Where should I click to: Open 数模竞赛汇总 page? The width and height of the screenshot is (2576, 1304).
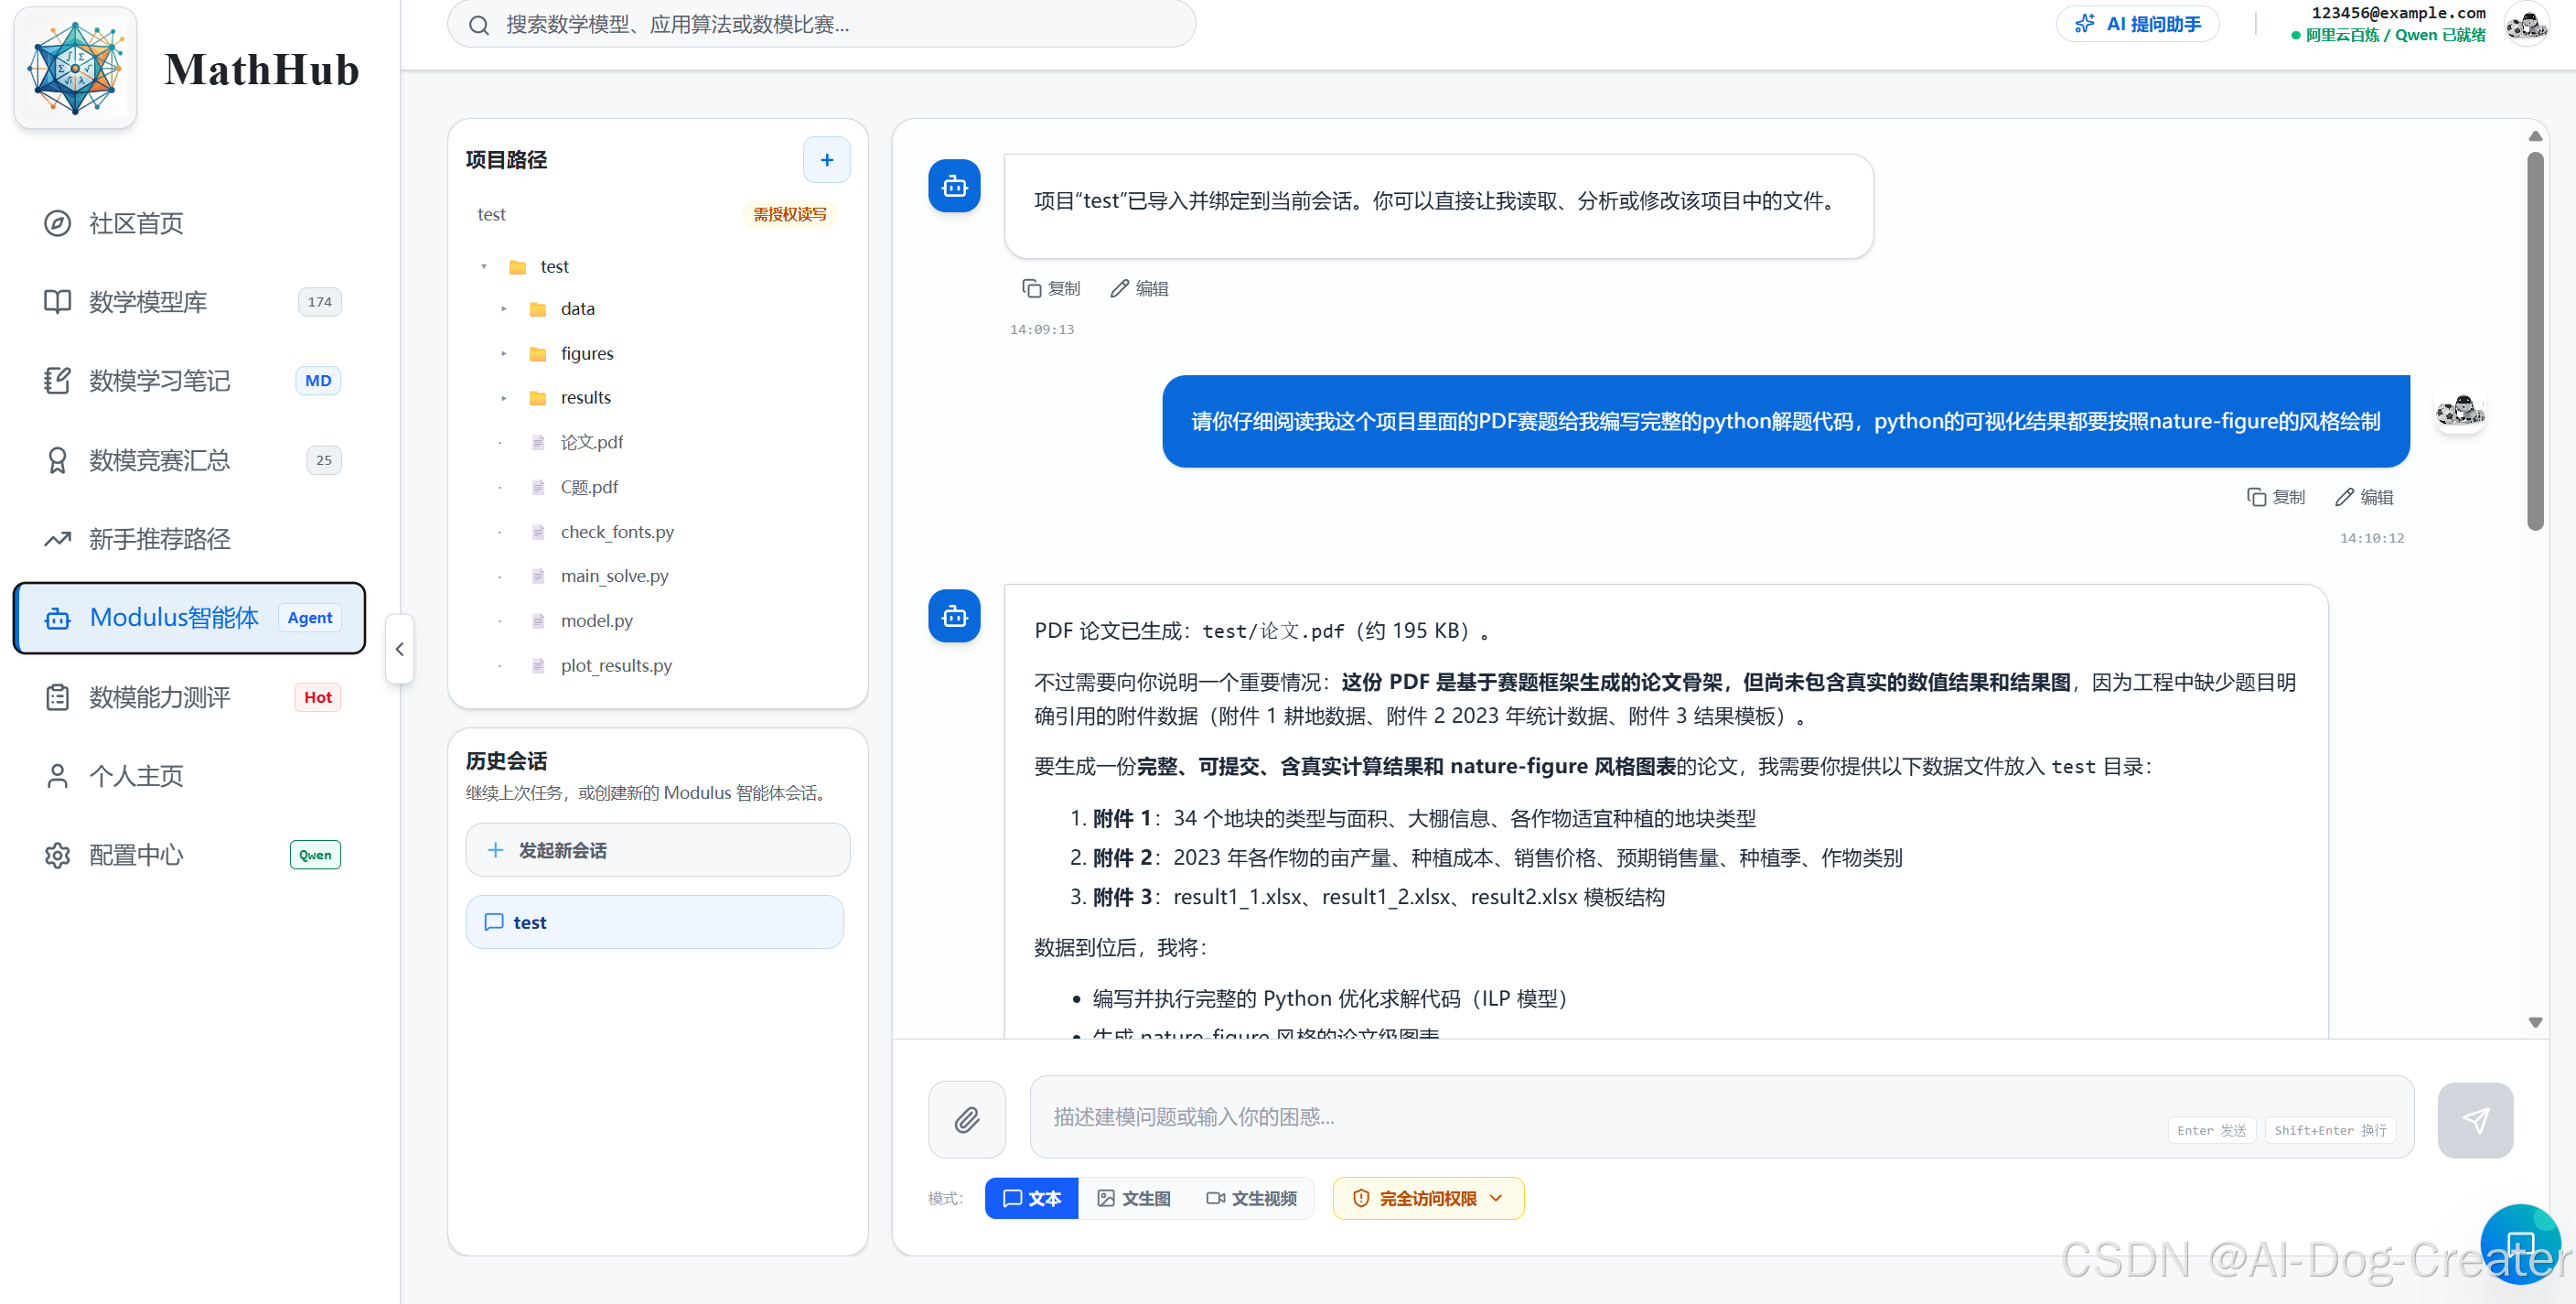tap(190, 460)
